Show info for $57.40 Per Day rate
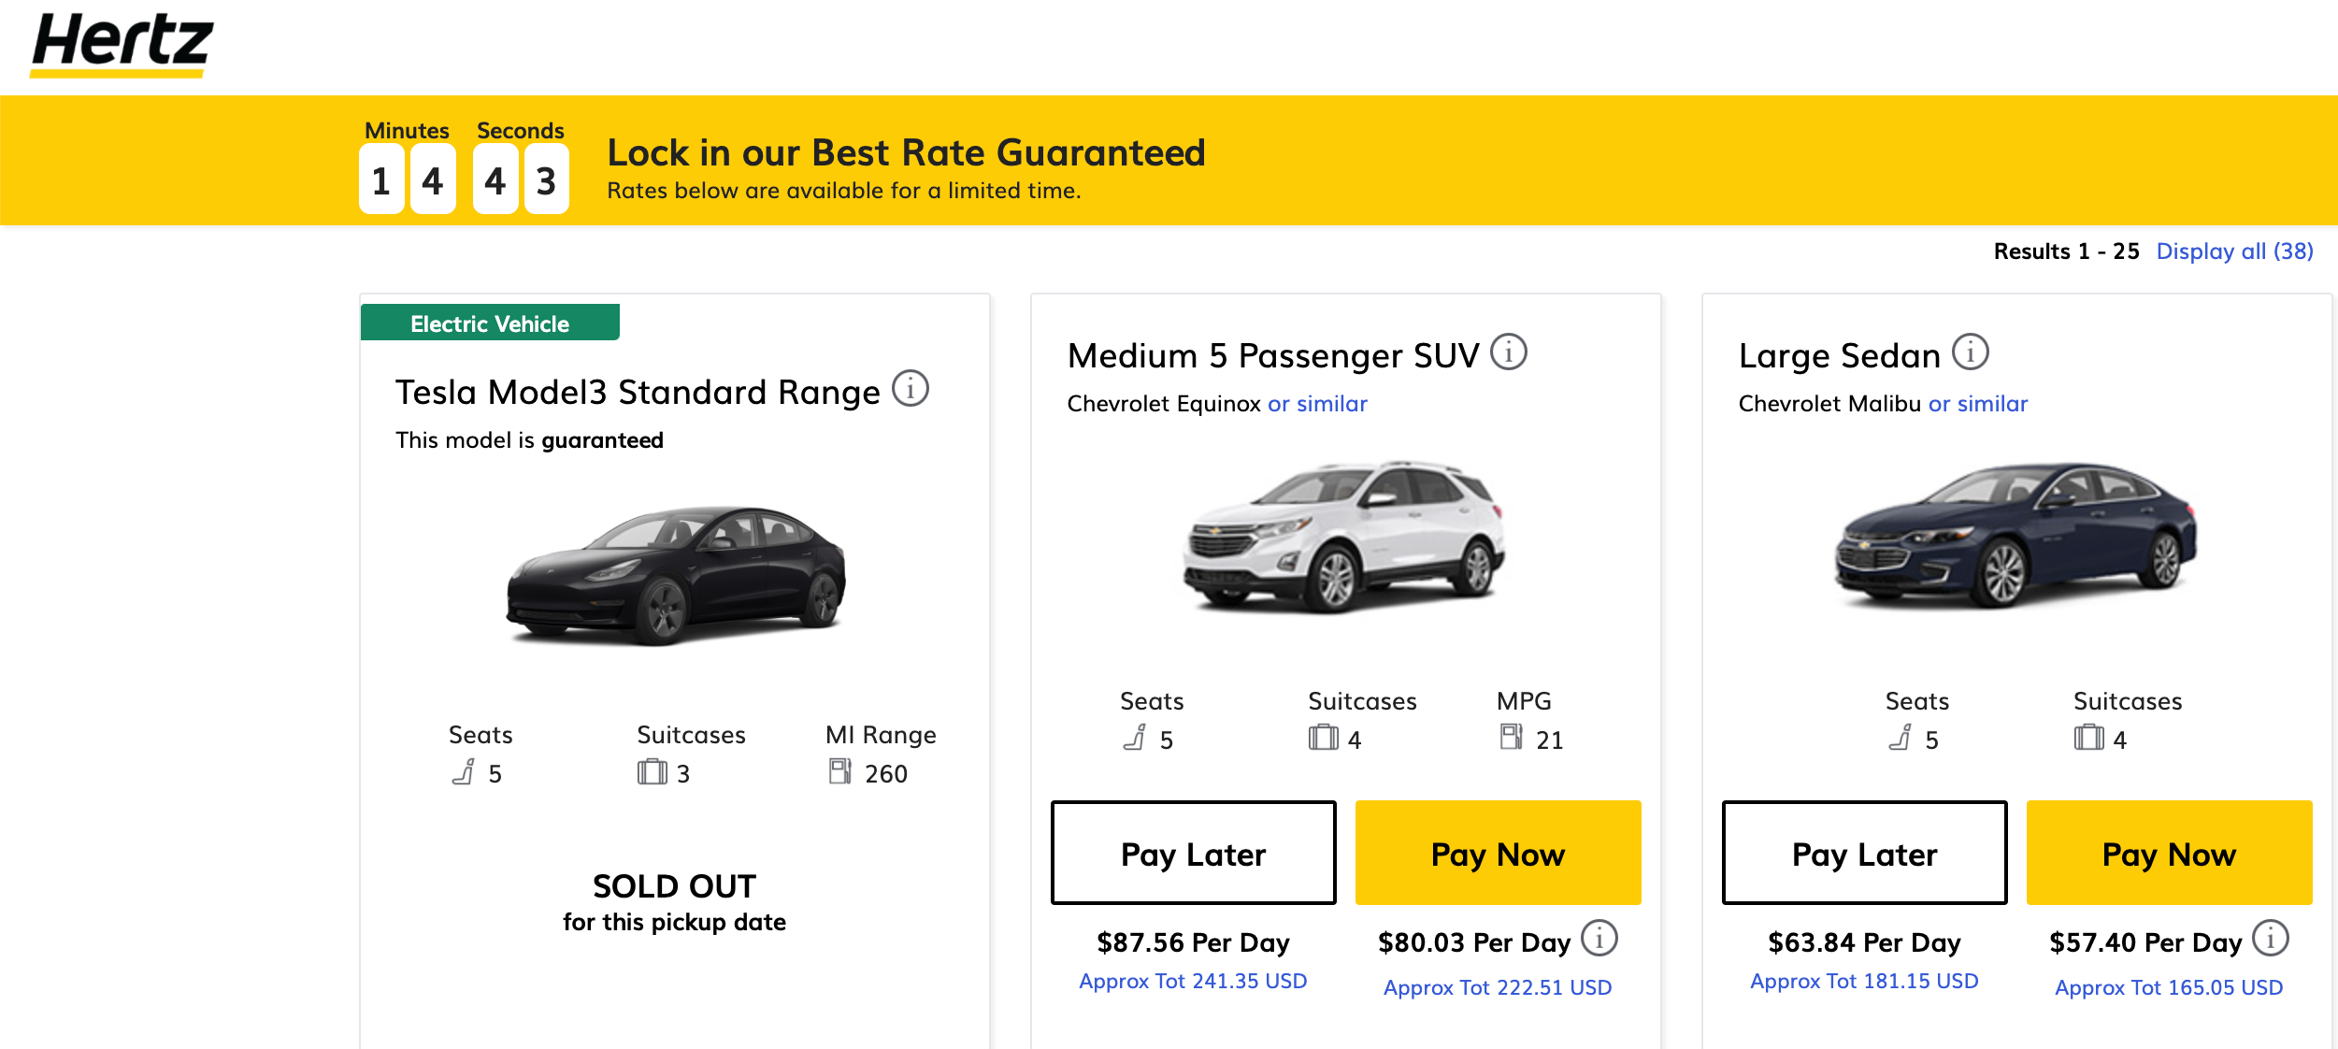2338x1049 pixels. click(x=2270, y=939)
